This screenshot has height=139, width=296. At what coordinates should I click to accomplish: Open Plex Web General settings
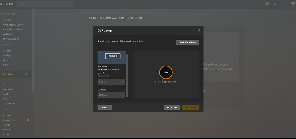click(7, 51)
